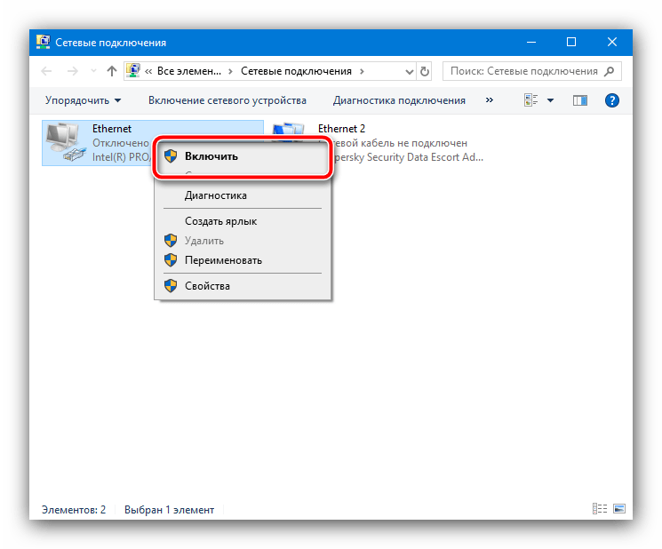Click the shield icon beside 'Свойства'
Screen dimensions: 662x549
click(x=171, y=286)
